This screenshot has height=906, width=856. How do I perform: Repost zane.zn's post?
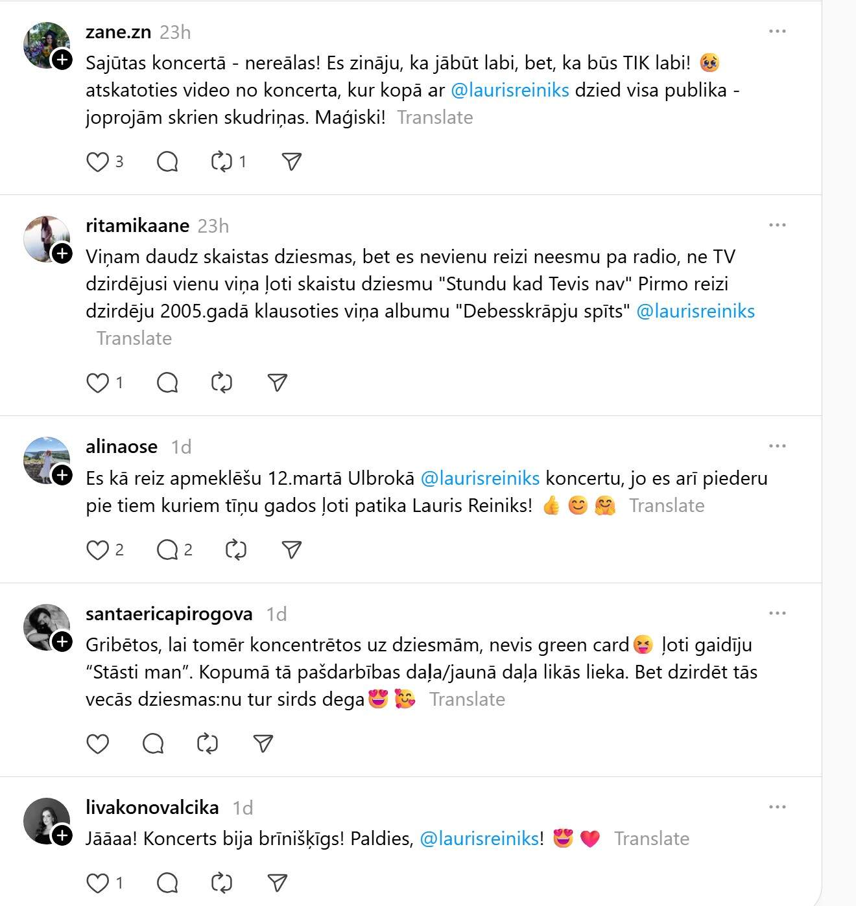tap(222, 161)
